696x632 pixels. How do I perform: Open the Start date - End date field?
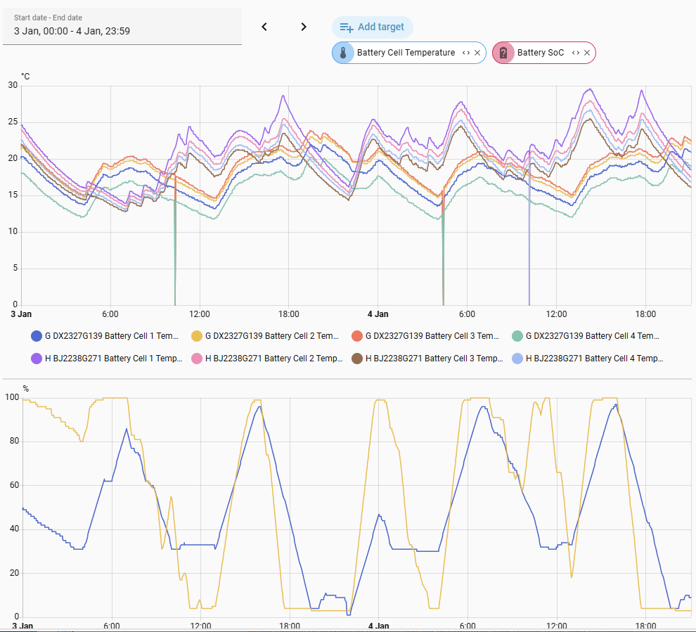click(122, 26)
